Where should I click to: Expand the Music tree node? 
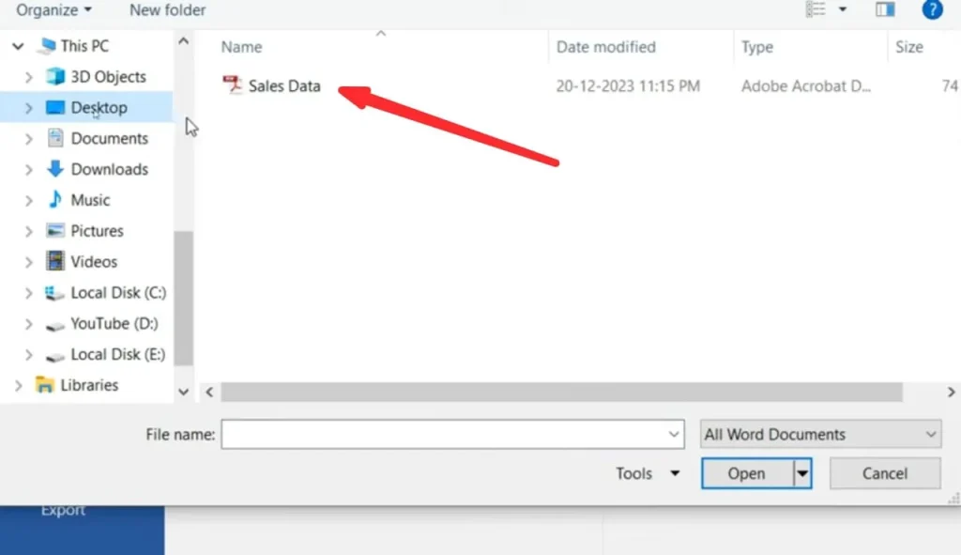click(x=28, y=201)
